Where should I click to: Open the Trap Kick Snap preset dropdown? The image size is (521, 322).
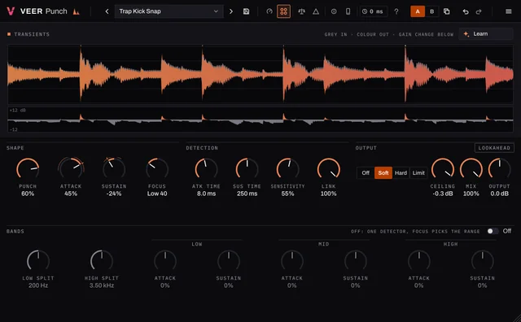169,11
